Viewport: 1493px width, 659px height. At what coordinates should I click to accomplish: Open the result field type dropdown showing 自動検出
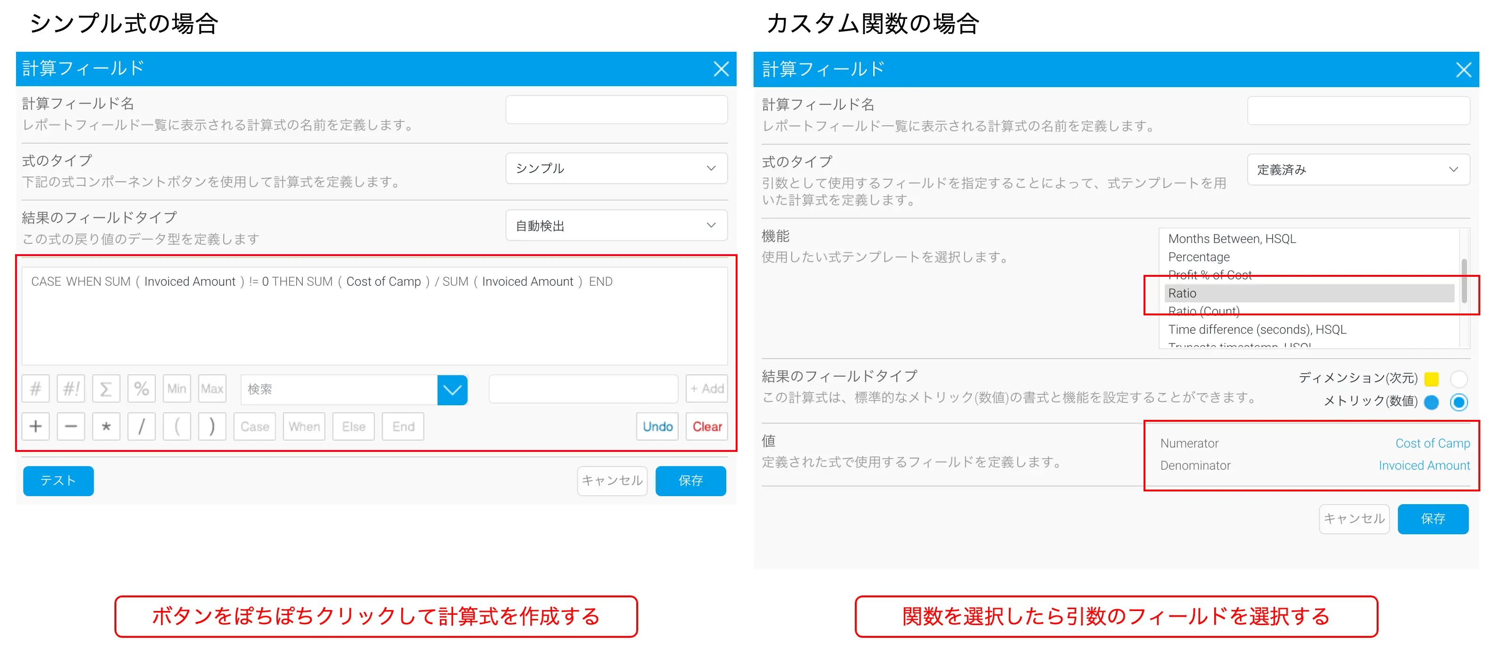pos(616,225)
